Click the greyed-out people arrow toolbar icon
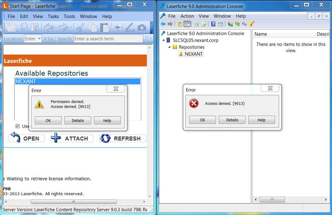The image size is (332, 215). tap(244, 24)
